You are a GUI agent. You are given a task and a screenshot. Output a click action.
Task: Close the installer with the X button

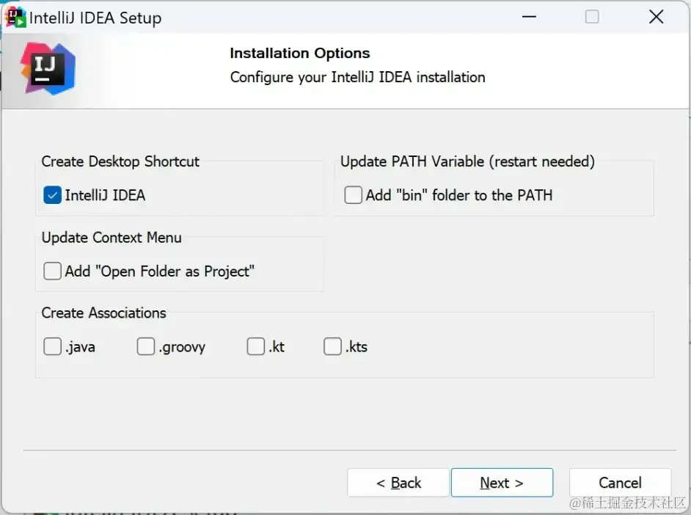point(657,17)
